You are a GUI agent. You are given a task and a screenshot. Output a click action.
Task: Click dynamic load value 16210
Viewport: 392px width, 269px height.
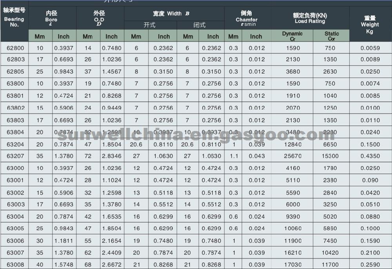click(x=292, y=253)
